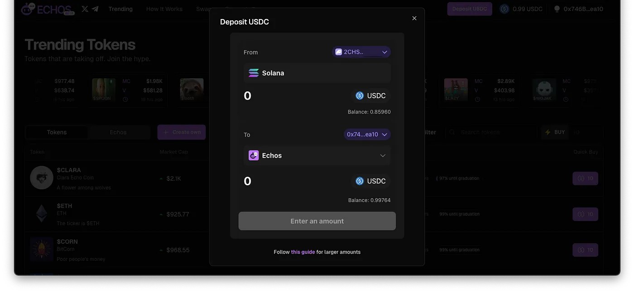Click the Deposit USDC header button

pyautogui.click(x=470, y=9)
